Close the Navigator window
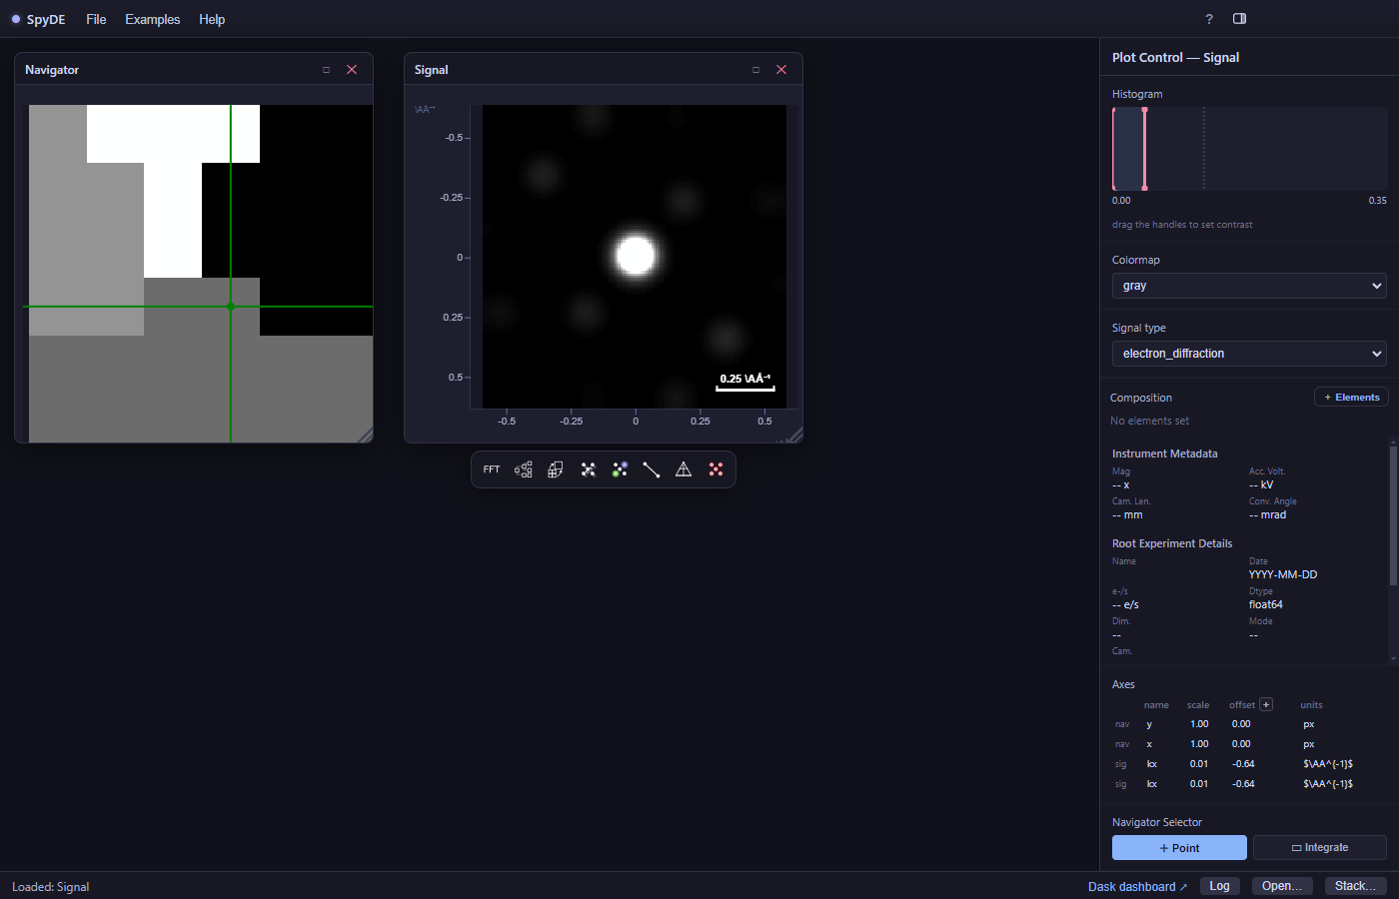The width and height of the screenshot is (1399, 899). click(x=352, y=70)
